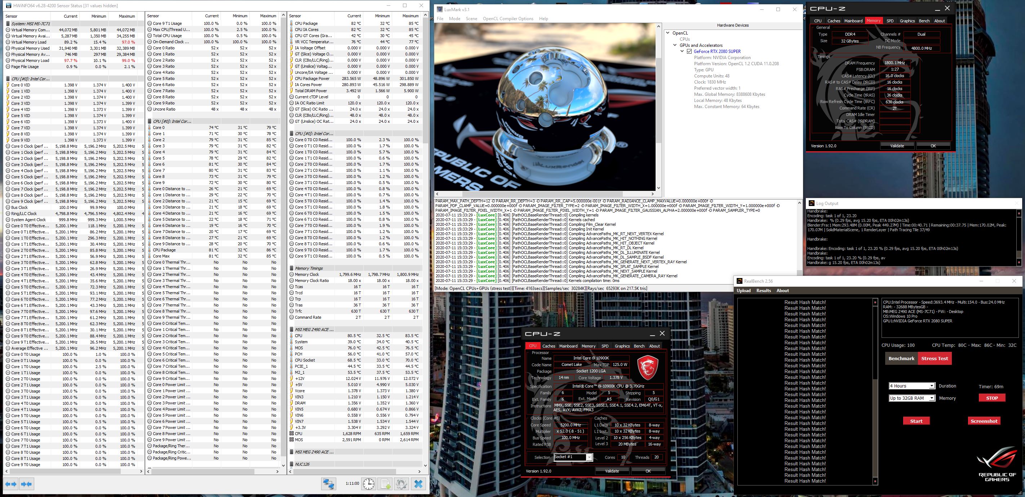
Task: Click the blue X icon in HWiNFO toolbar
Action: pyautogui.click(x=418, y=484)
